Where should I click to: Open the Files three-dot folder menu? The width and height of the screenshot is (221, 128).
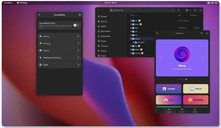pyautogui.click(x=173, y=10)
